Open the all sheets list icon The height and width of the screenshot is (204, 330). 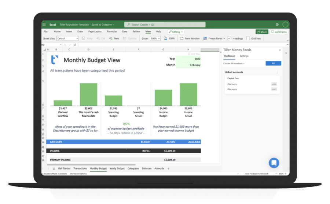point(54,169)
